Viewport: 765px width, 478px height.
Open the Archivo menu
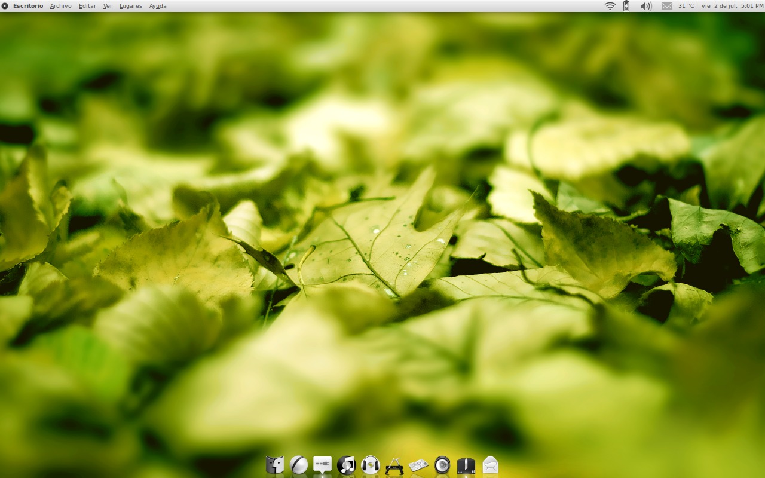pos(61,6)
